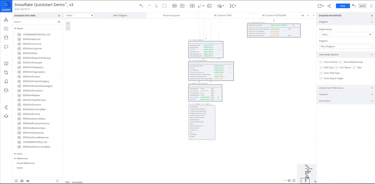Disable the Show Relationships checkbox
This screenshot has width=375, height=184.
(340, 62)
